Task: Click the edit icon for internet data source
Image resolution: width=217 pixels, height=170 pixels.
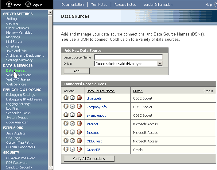Action: tap(66, 124)
